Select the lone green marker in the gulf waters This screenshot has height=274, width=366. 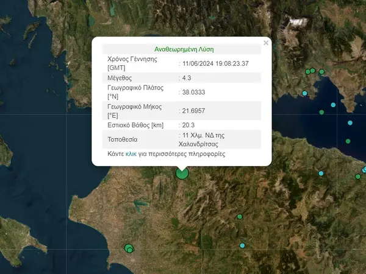[x=348, y=141]
